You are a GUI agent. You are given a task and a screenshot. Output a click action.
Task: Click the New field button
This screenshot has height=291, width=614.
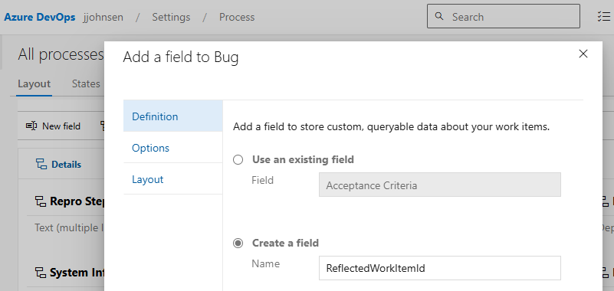click(x=53, y=126)
